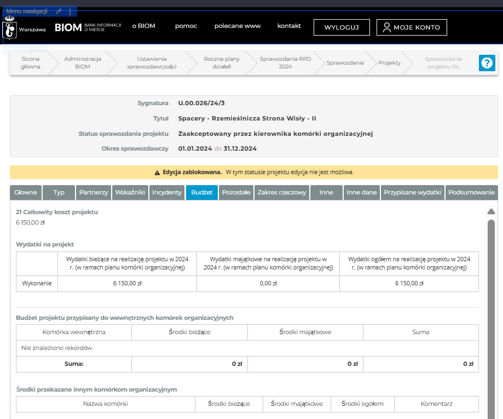Select the Podsumowanie tab
Viewport: 503px width, 419px height.
[x=471, y=192]
